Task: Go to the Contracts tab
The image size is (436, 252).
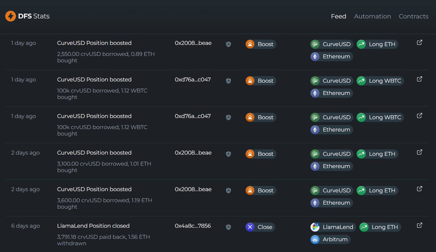Action: point(413,16)
